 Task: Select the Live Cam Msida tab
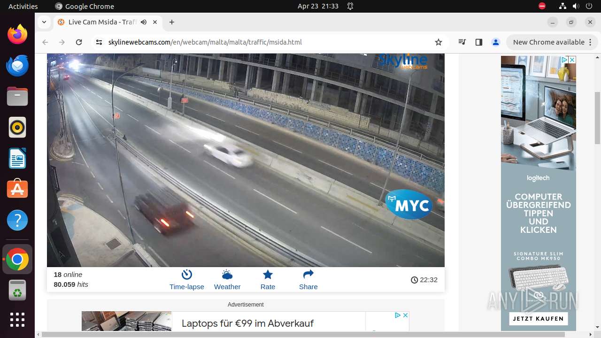click(x=102, y=22)
